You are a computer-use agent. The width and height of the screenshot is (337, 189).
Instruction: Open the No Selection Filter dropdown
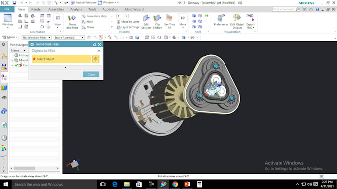[x=36, y=37]
